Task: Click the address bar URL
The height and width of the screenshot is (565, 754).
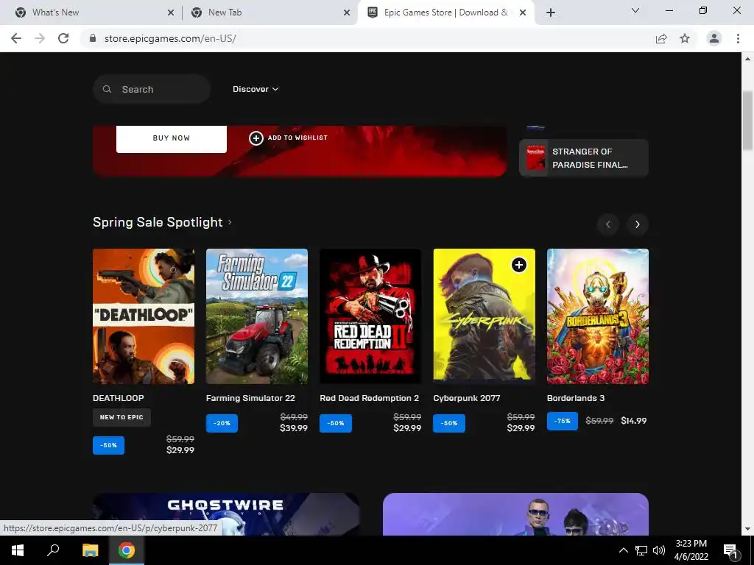Action: tap(170, 38)
